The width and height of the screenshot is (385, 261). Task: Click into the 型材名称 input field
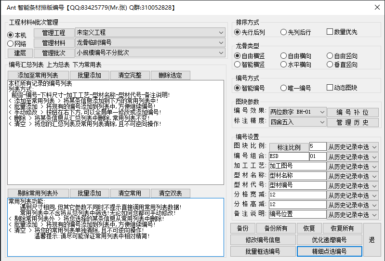coord(297,176)
